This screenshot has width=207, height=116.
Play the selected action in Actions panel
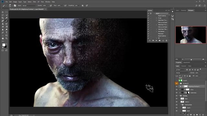[x=157, y=41]
